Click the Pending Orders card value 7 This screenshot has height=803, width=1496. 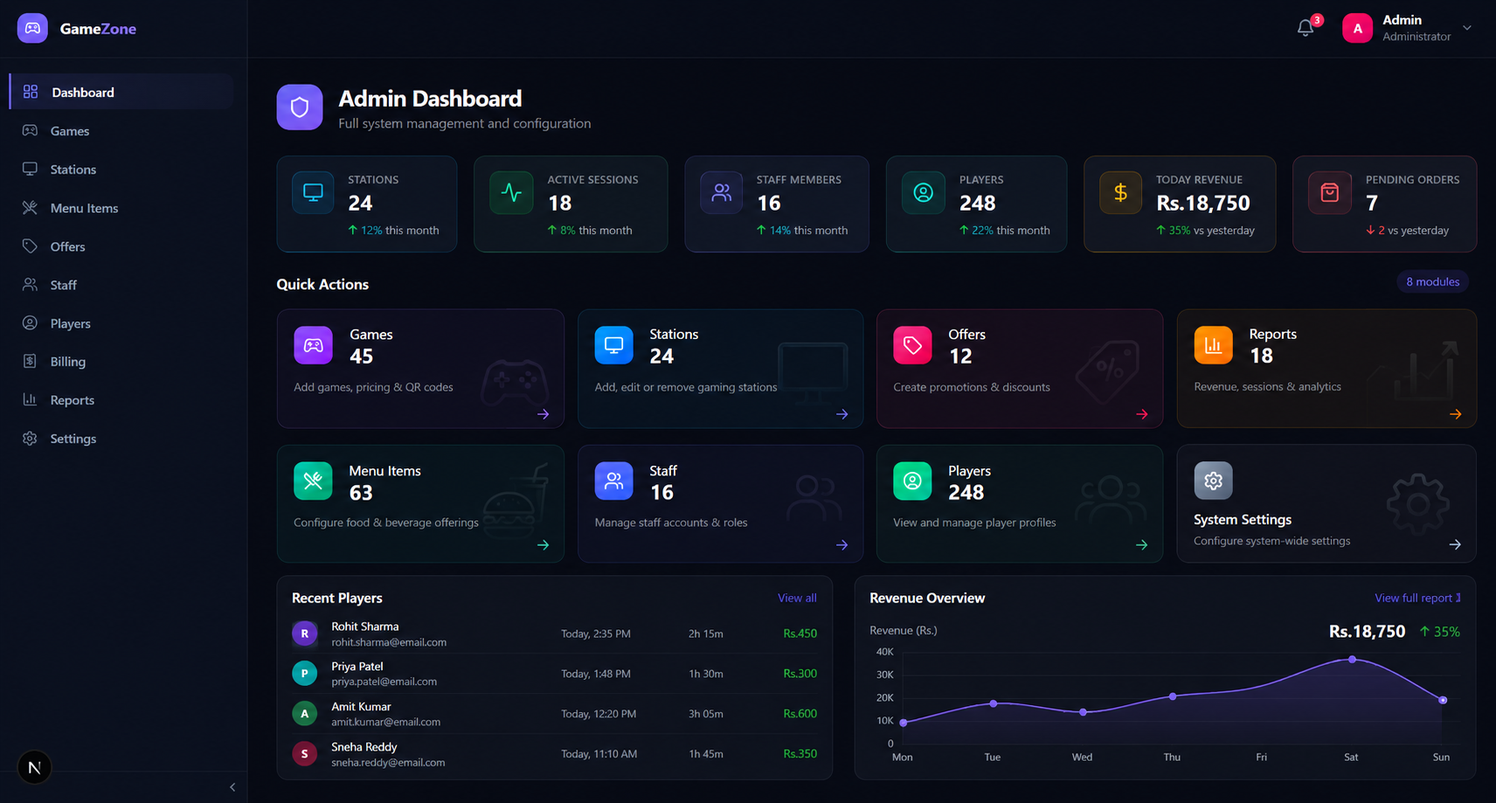click(1372, 203)
